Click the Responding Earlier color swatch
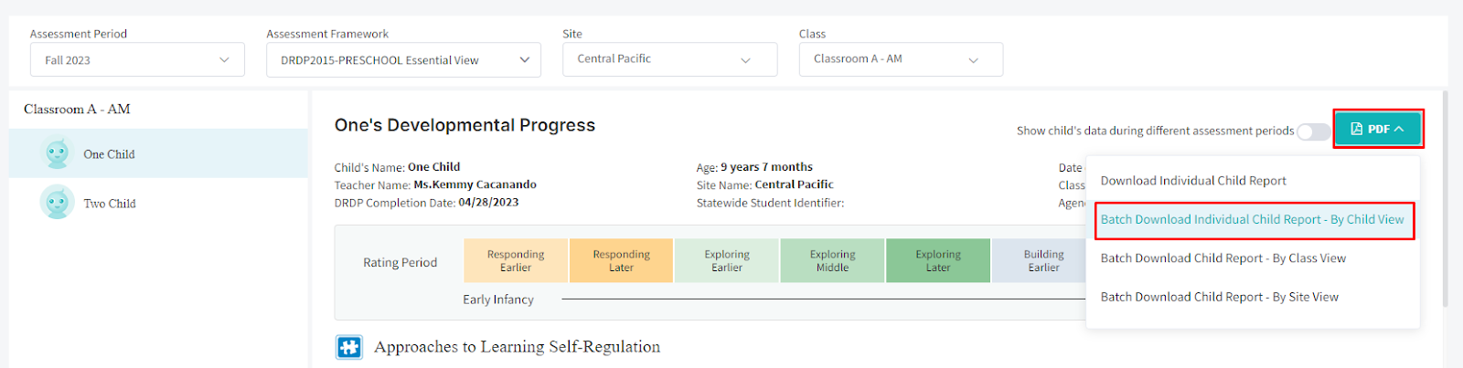 (516, 261)
